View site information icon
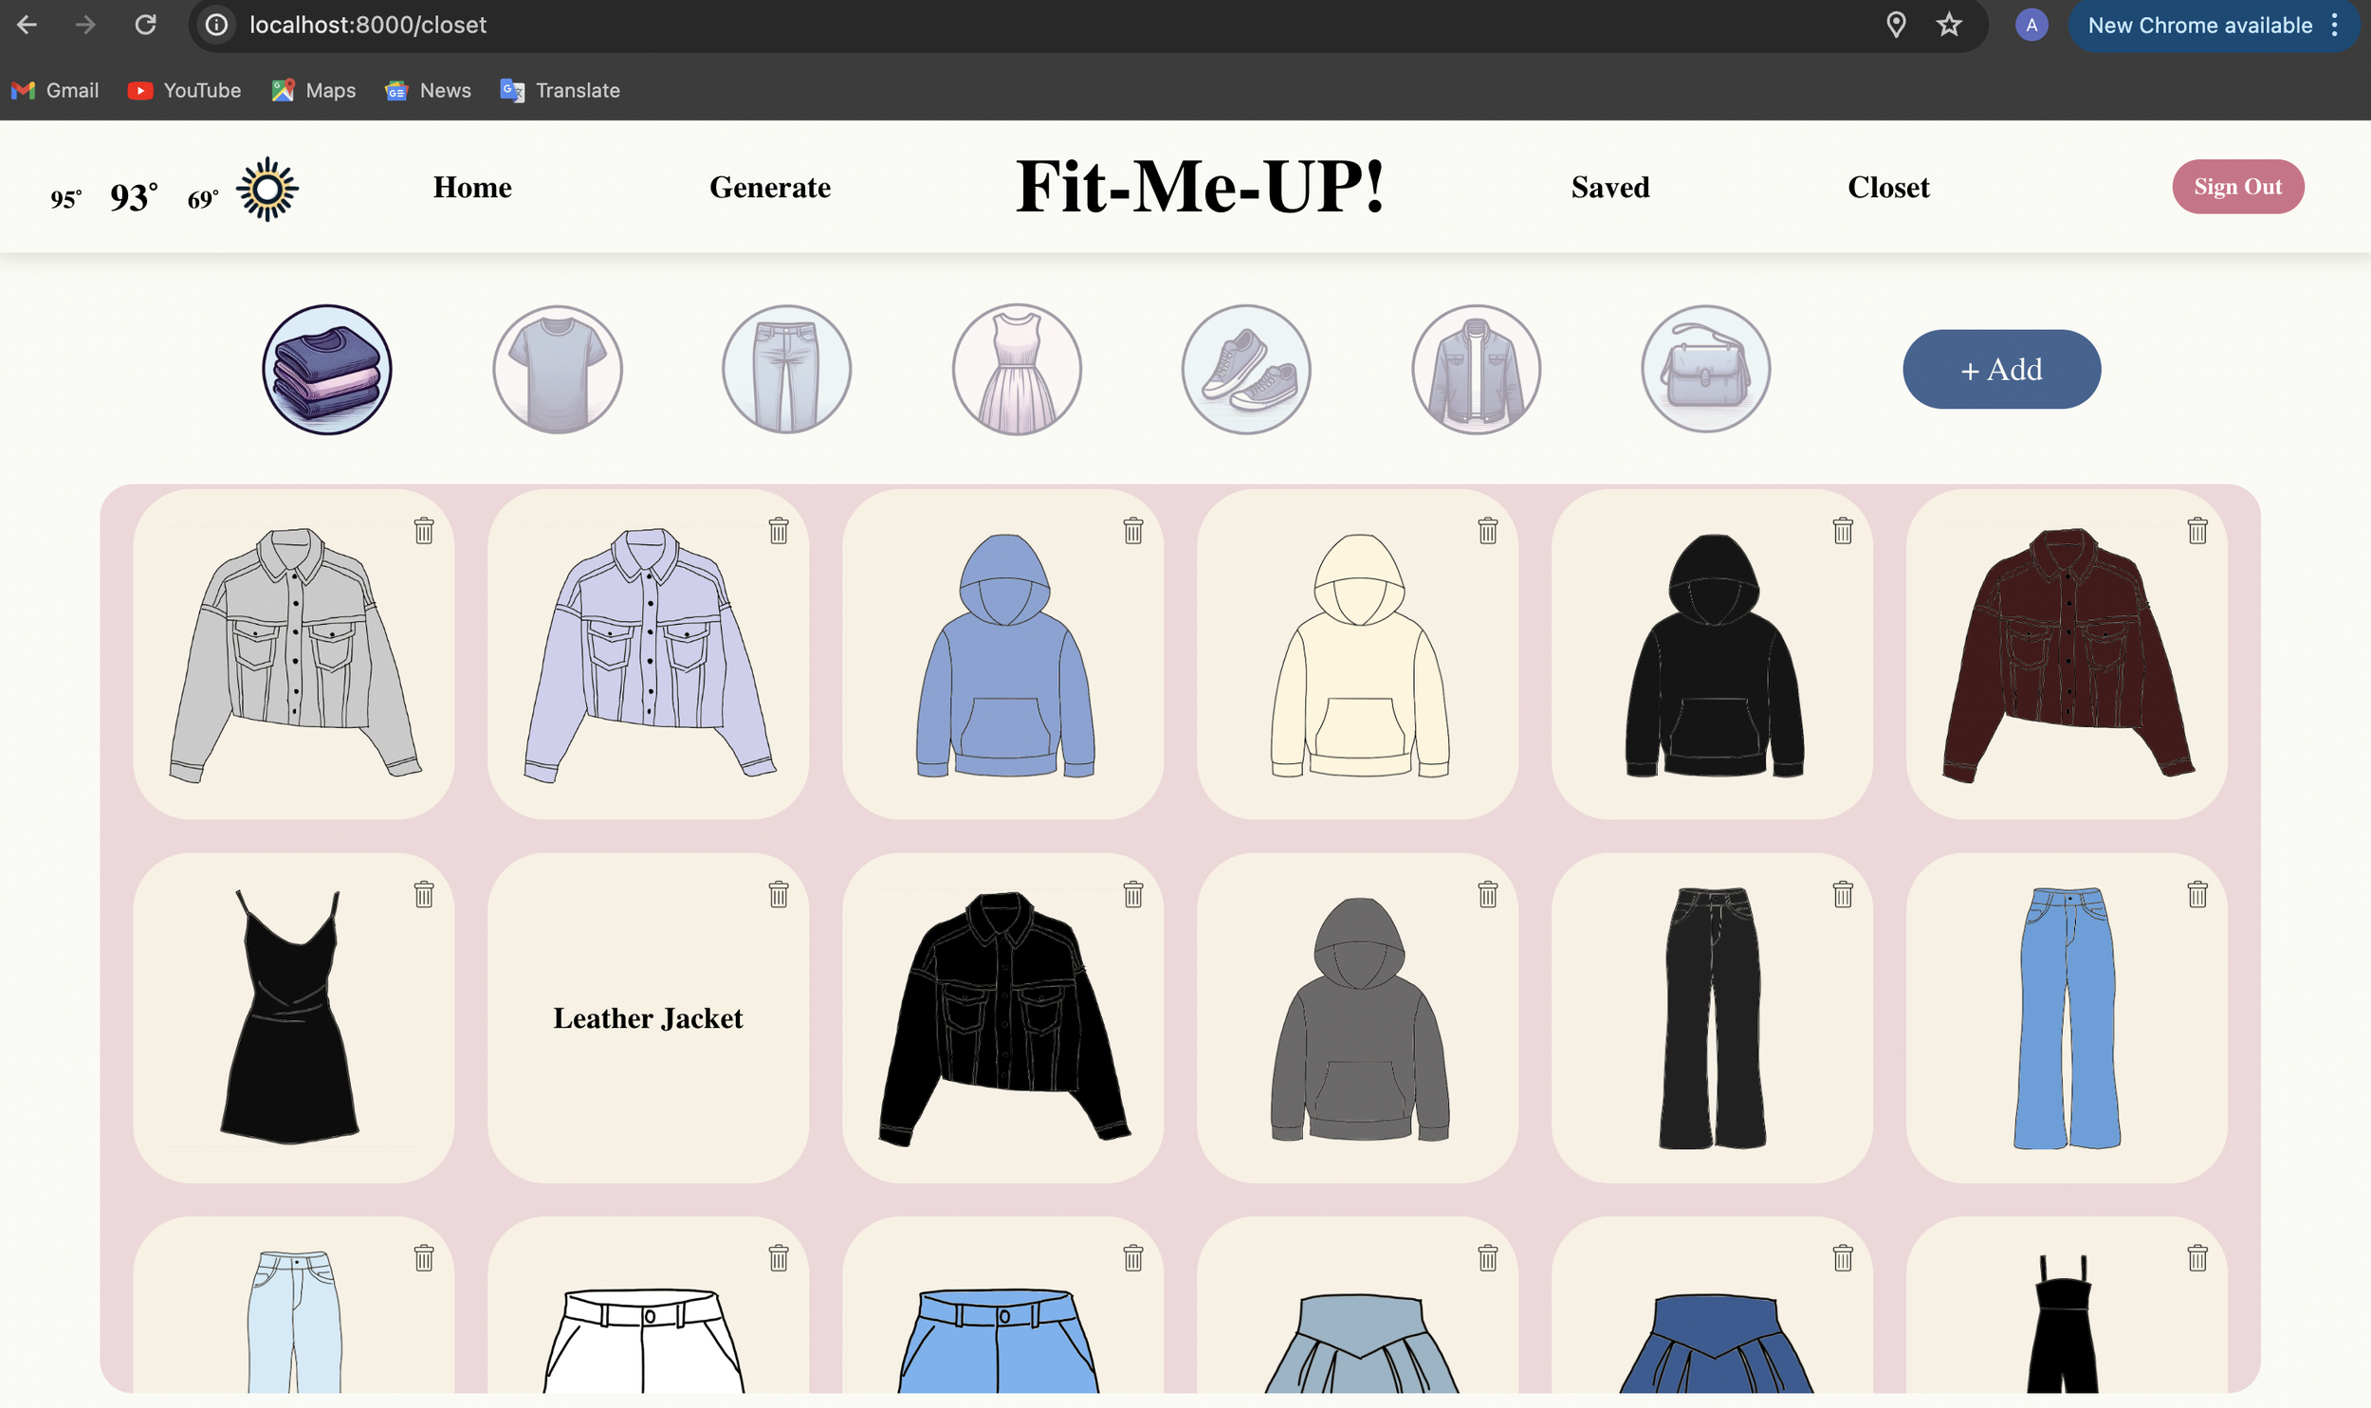2371x1408 pixels. 216,25
